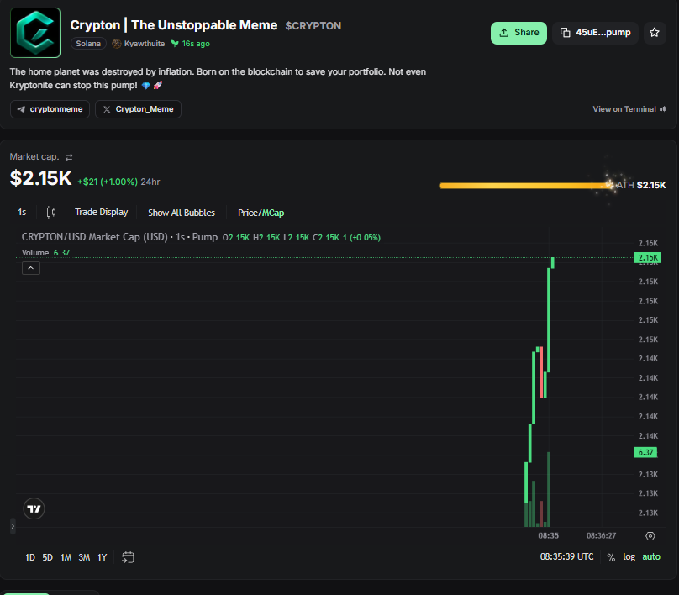Open the go-to-date calendar icon

click(x=128, y=557)
